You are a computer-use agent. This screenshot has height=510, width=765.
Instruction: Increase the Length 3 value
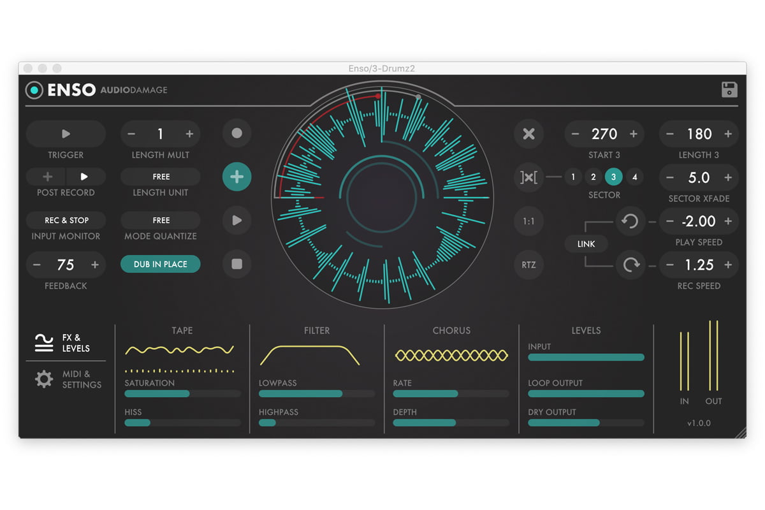[x=728, y=134]
